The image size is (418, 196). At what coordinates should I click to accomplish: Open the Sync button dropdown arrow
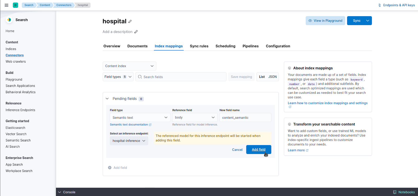368,21
